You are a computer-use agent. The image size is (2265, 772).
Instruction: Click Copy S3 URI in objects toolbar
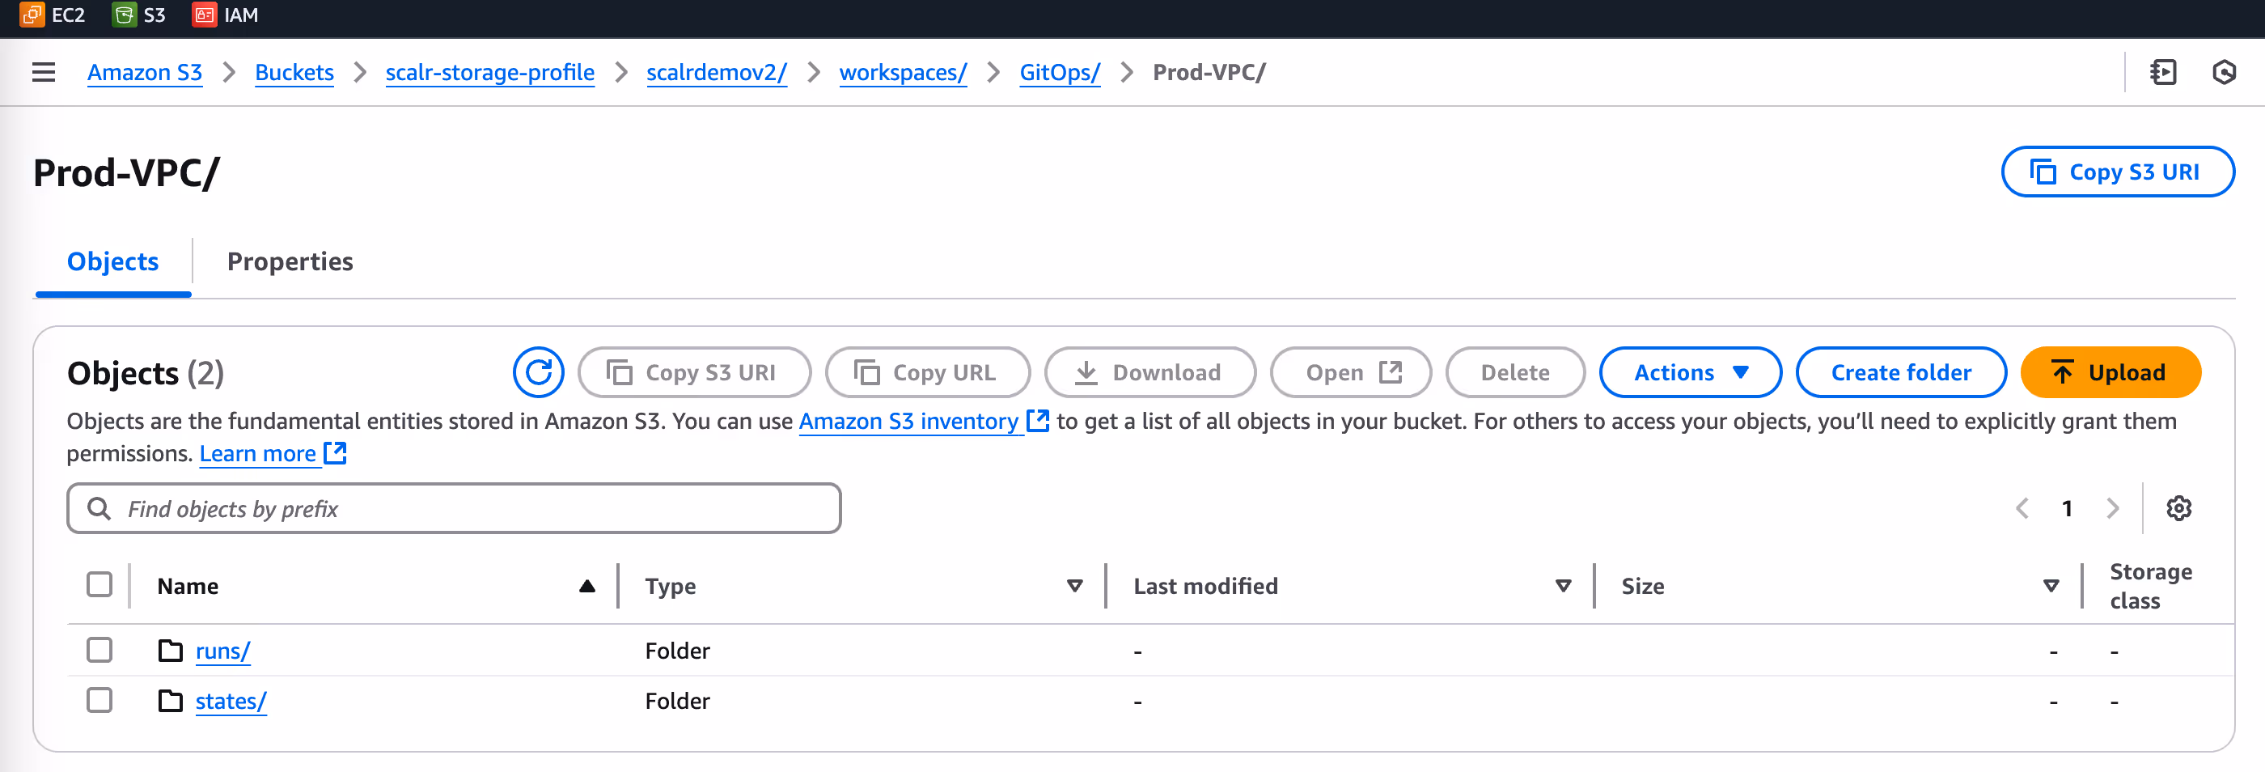tap(694, 373)
